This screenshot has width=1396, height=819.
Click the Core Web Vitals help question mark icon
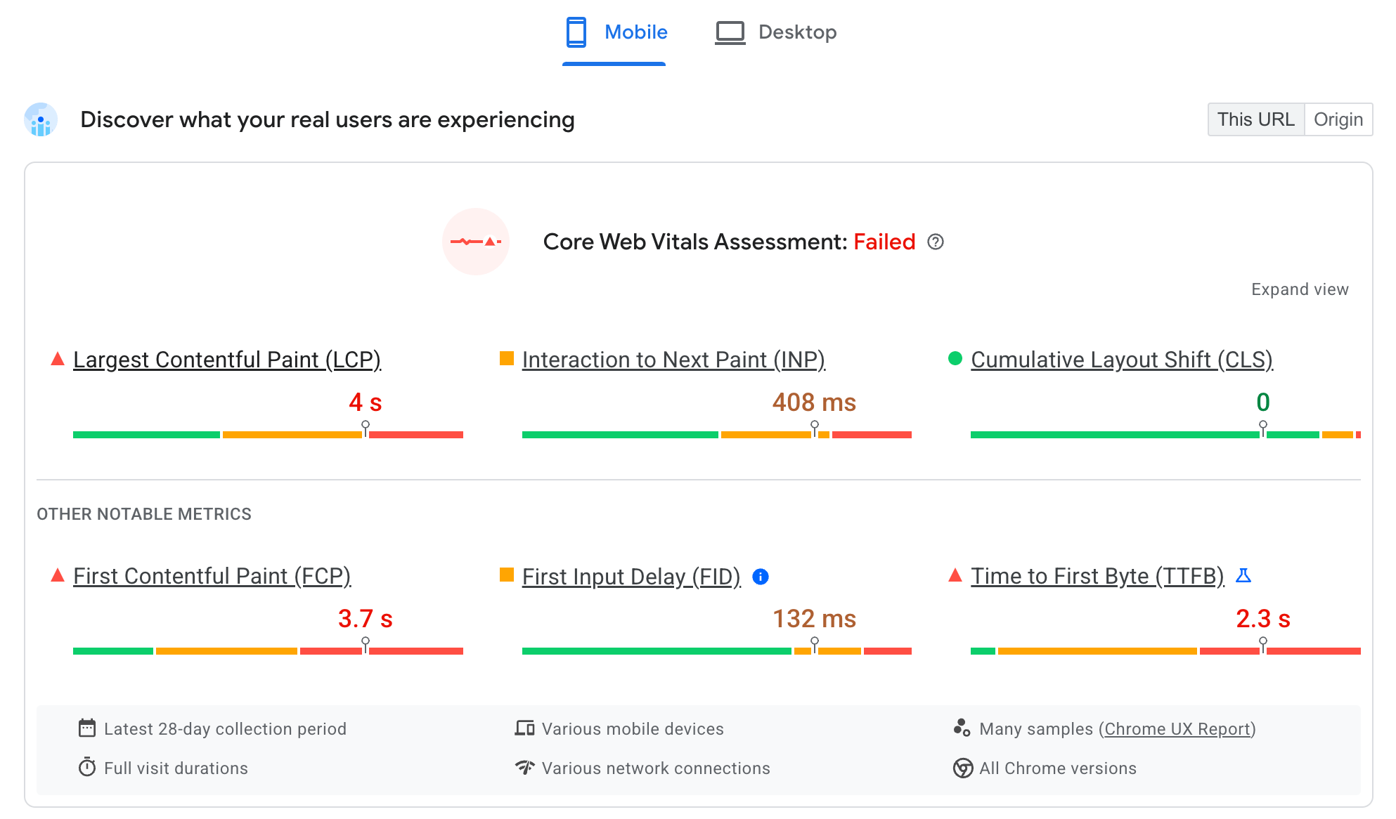tap(935, 243)
